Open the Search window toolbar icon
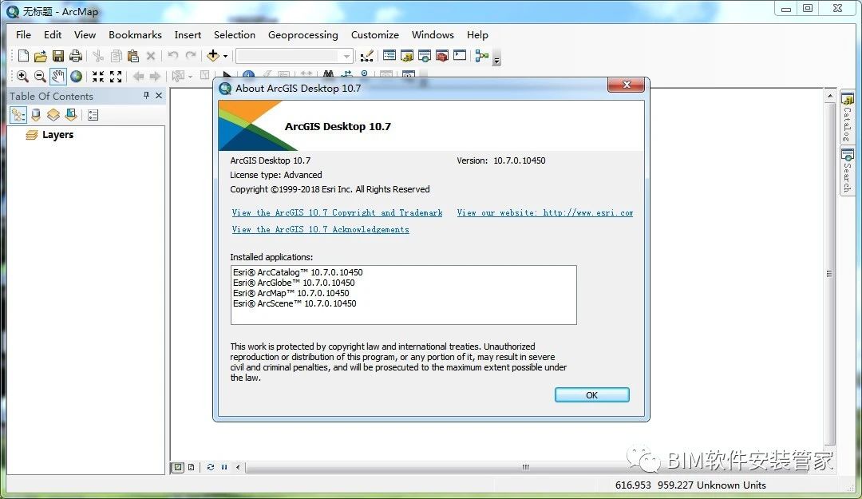Screen dimensions: 862x499 click(425, 56)
